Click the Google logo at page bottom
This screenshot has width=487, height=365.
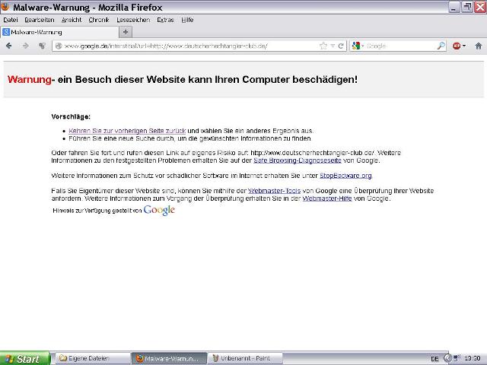tap(159, 210)
